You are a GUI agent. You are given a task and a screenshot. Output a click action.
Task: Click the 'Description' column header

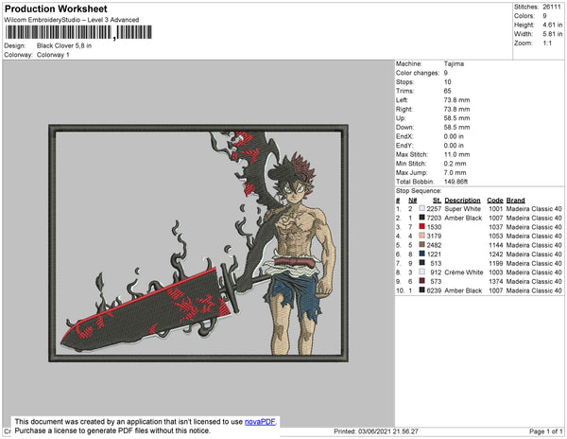[462, 201]
